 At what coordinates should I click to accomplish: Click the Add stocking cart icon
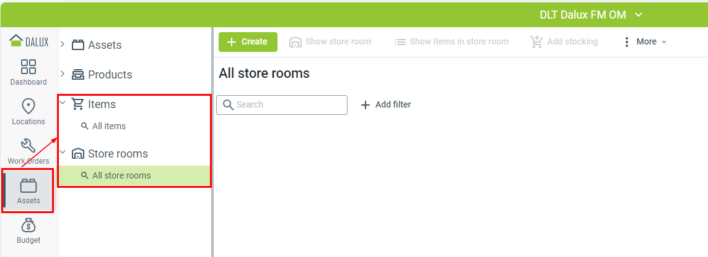(x=536, y=42)
